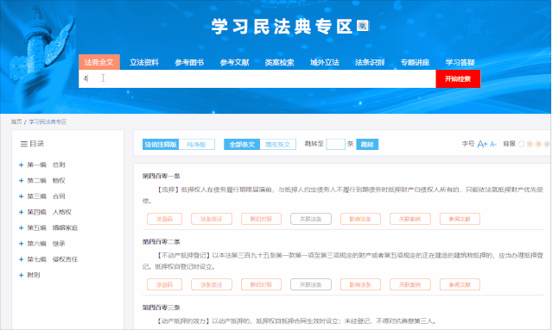552x330 pixels.
Task: Click 法条变迁 under 第四百零二条
Action: tap(212, 284)
